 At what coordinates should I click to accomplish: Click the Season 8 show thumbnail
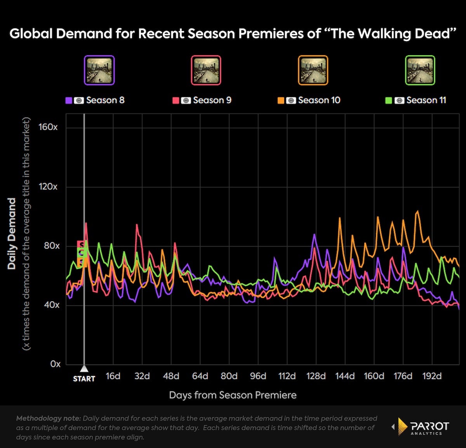[99, 70]
